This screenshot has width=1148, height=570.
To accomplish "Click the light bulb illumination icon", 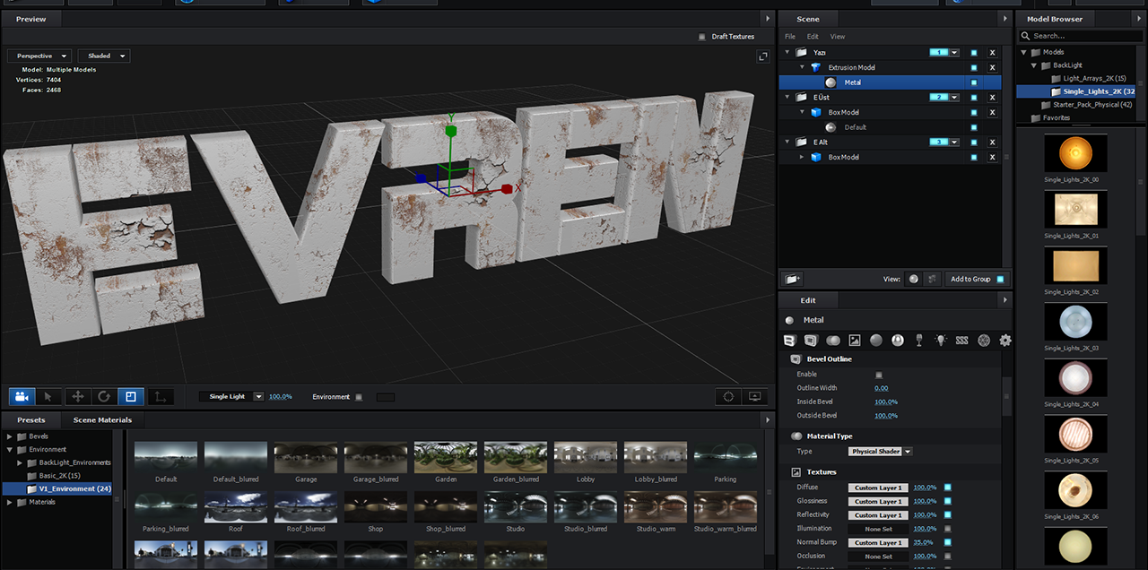I will 941,341.
